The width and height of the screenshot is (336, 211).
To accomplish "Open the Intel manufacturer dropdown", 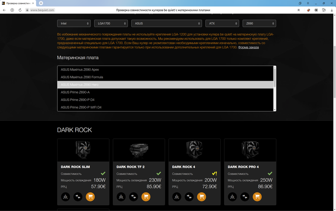I will coord(74,24).
